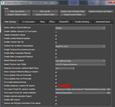Select the PhoenixFD tab
This screenshot has width=115, height=107.
point(64,22)
